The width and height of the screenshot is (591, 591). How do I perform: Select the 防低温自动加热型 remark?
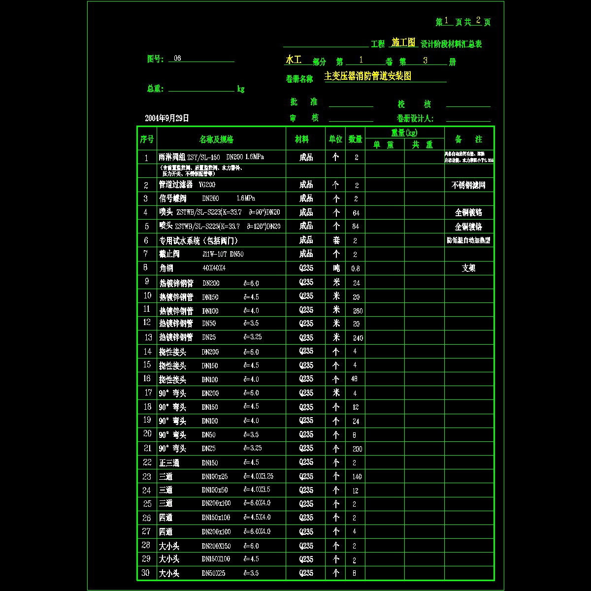pyautogui.click(x=468, y=240)
